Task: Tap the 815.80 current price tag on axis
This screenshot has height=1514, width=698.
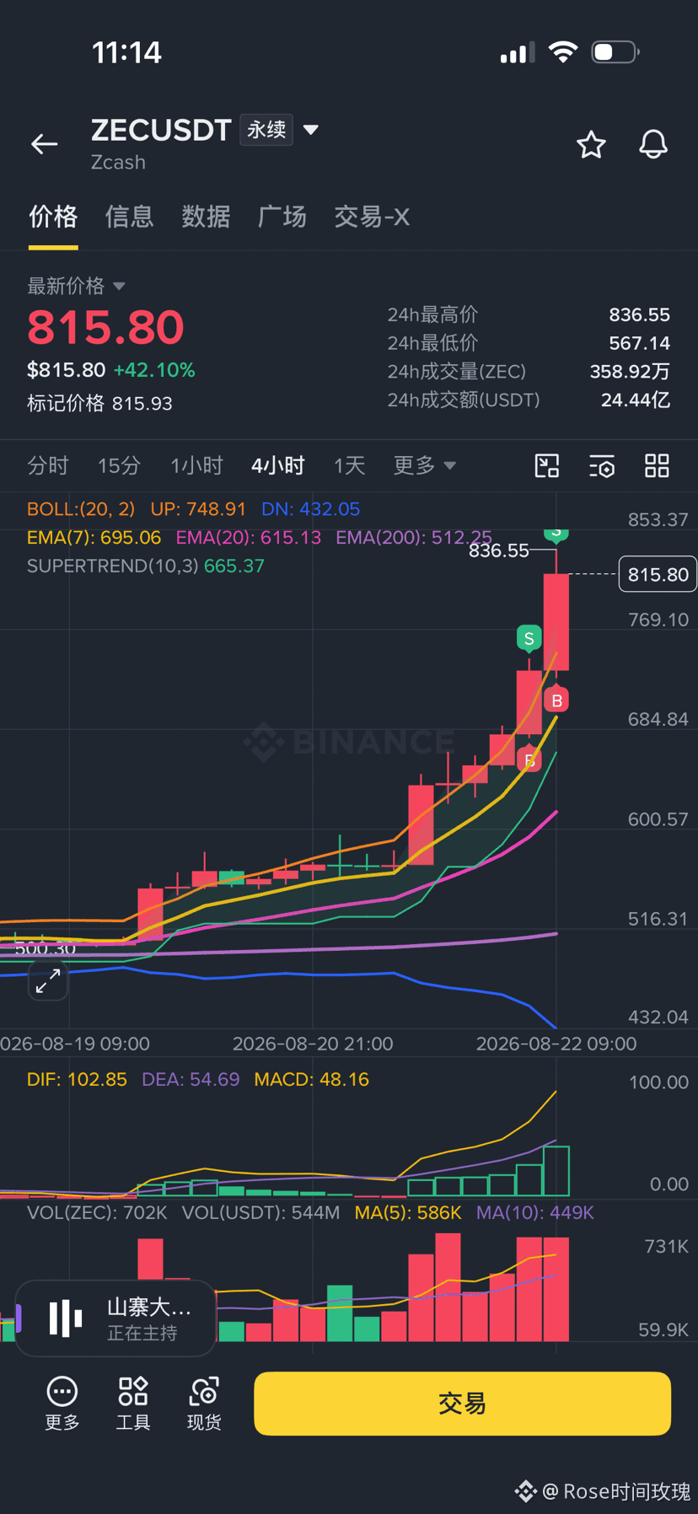Action: [x=658, y=574]
